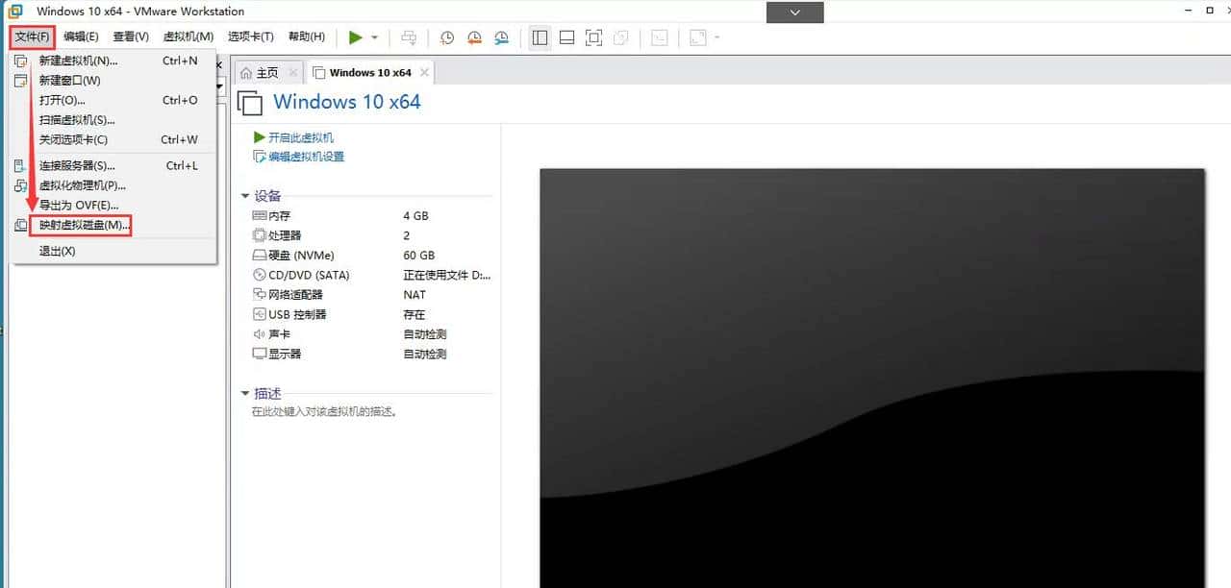
Task: Click the Unity mode toolbar icon
Action: pyautogui.click(x=620, y=37)
